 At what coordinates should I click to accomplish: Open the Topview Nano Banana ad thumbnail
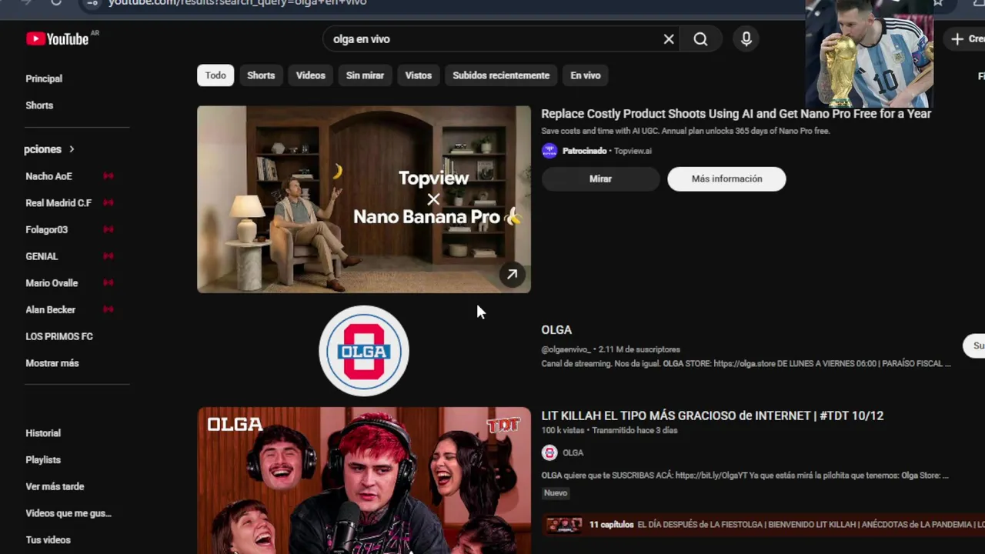[x=364, y=199]
